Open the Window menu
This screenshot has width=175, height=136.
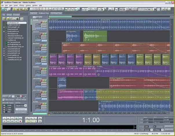[35, 5]
